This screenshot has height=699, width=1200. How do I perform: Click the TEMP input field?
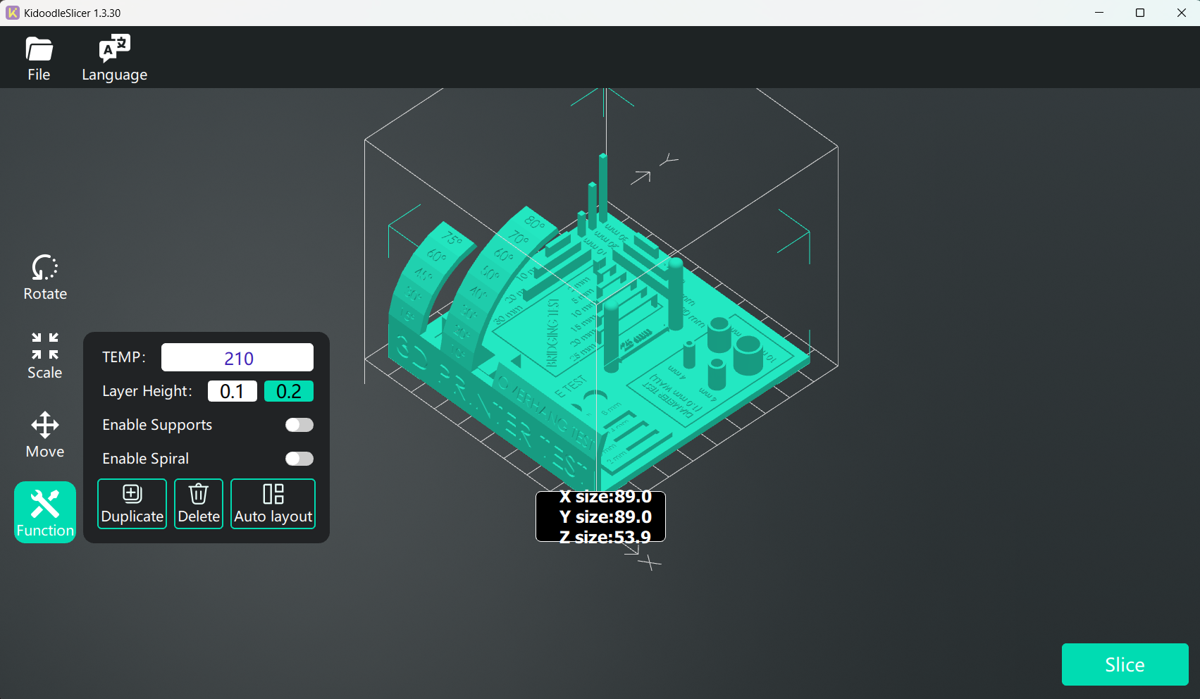[x=237, y=357]
